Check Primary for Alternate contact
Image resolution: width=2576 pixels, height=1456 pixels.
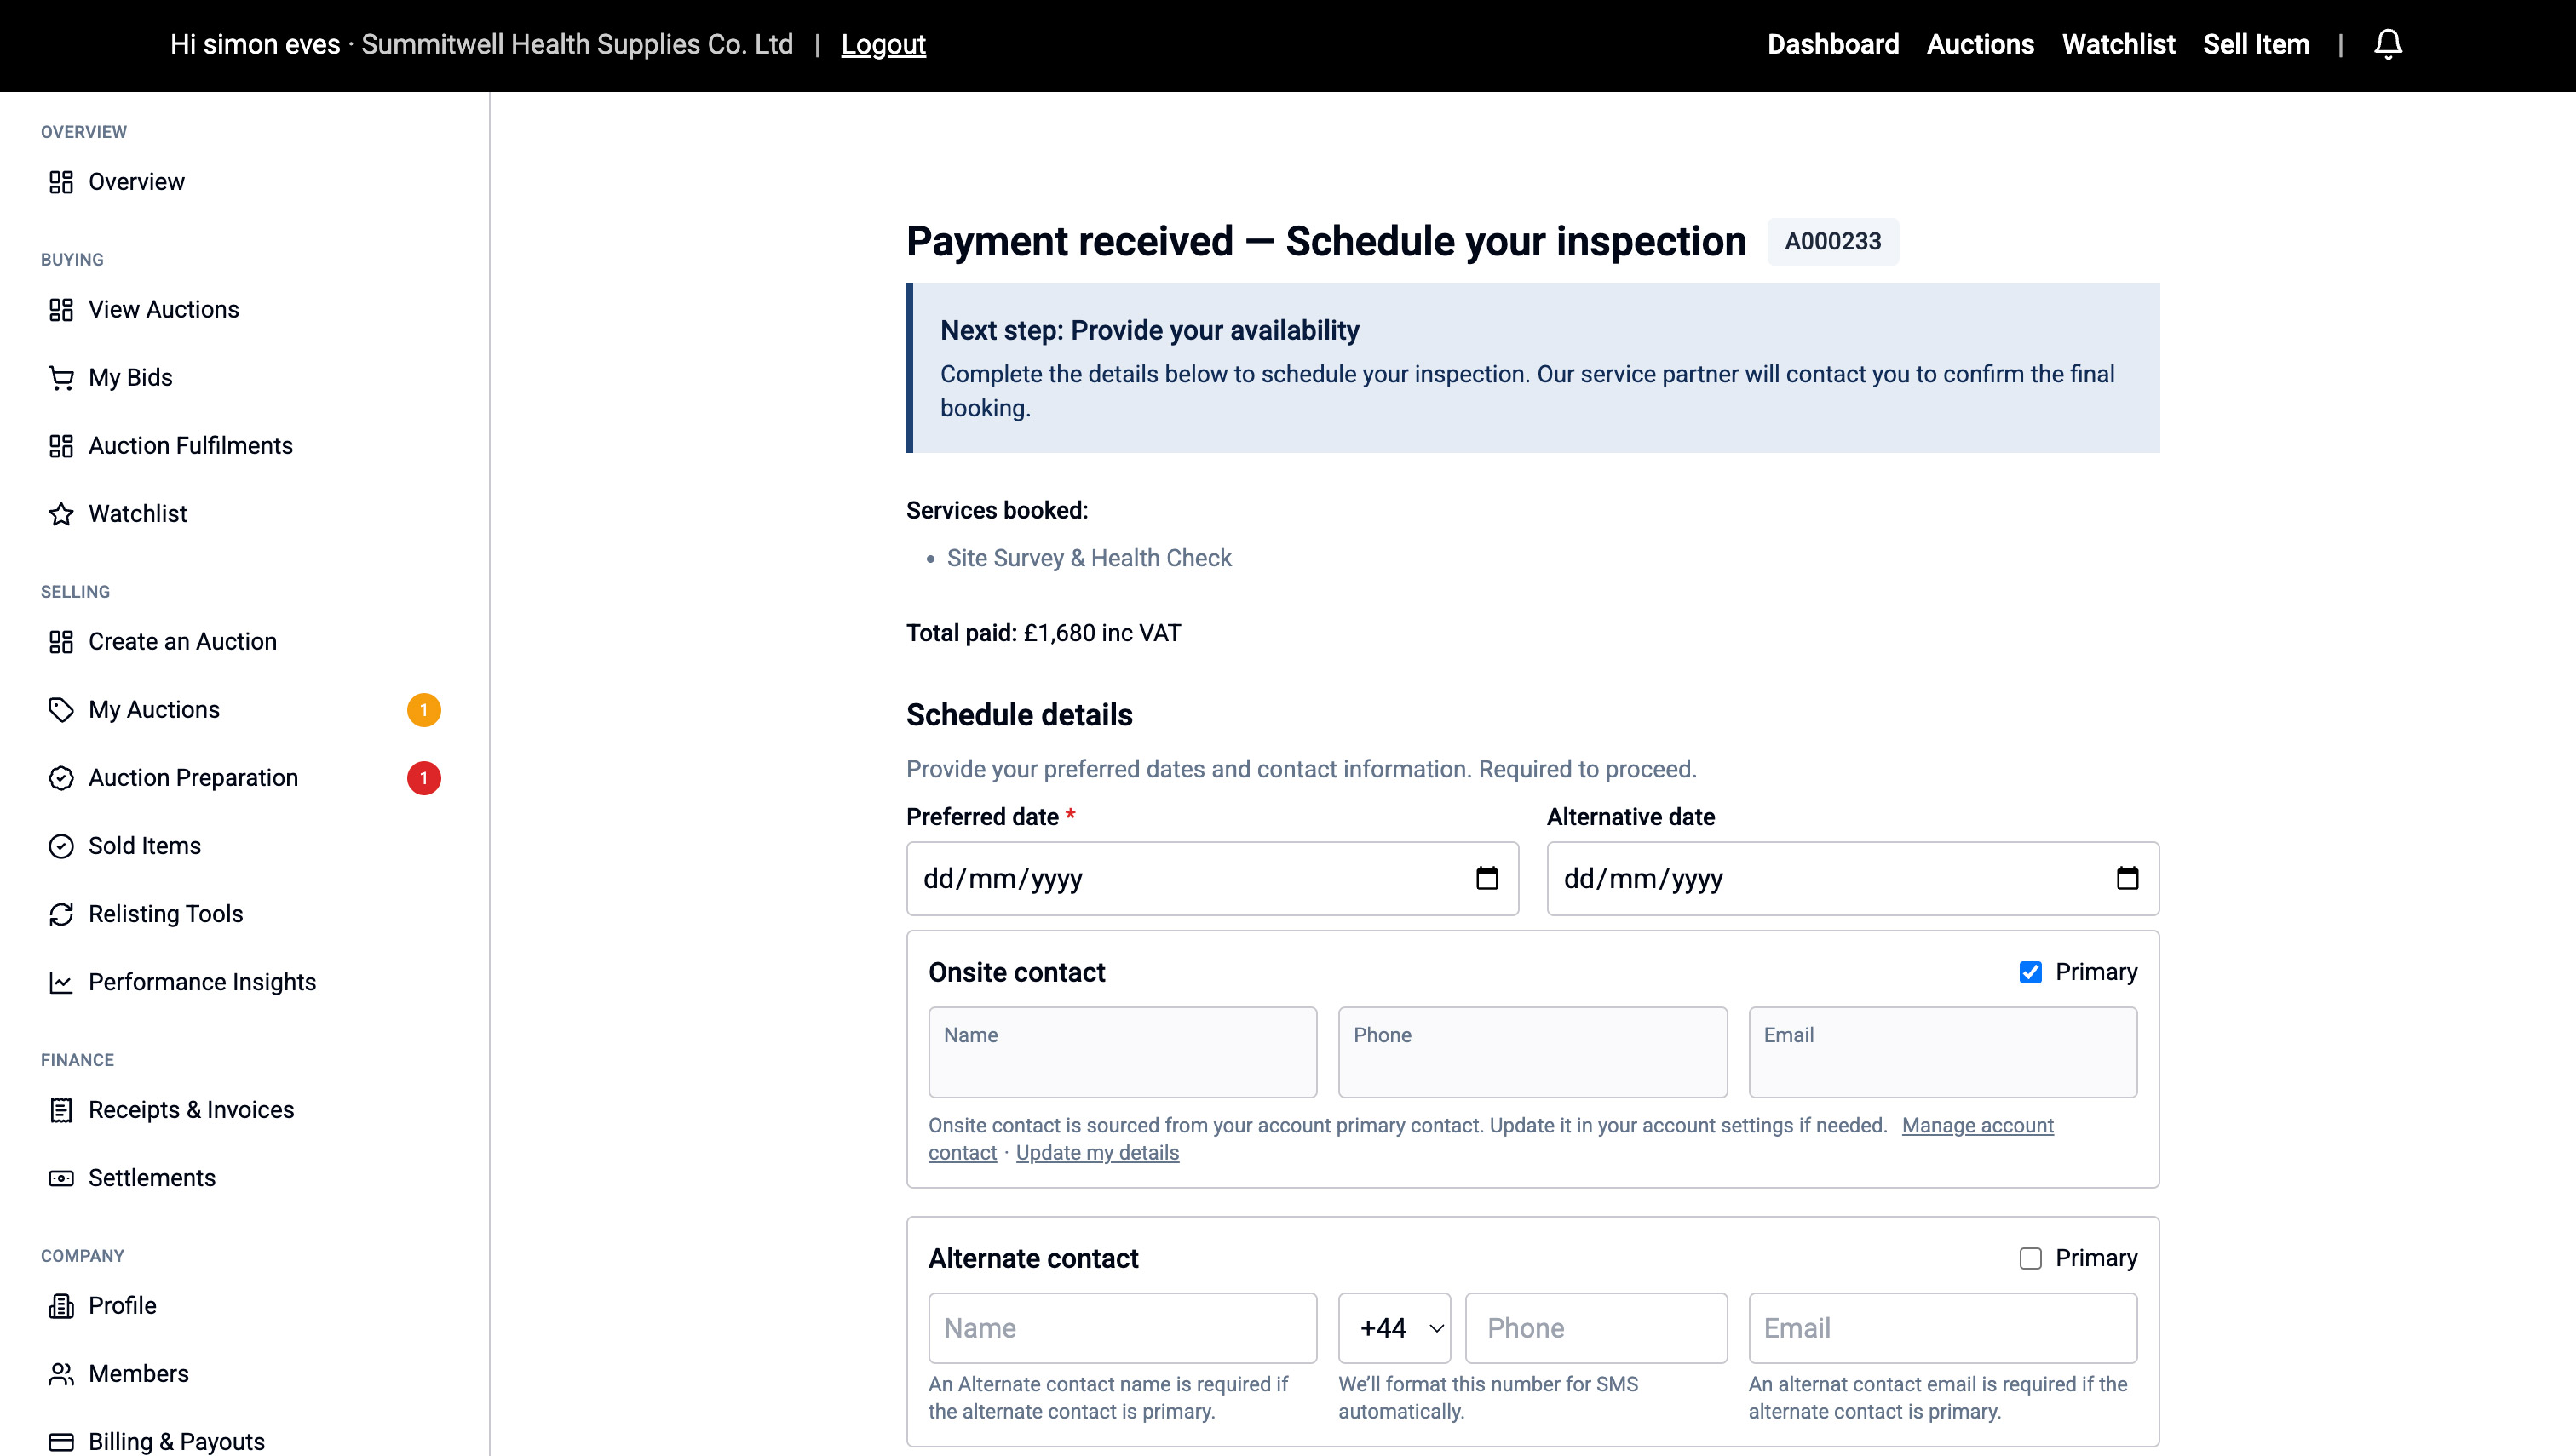[2030, 1258]
